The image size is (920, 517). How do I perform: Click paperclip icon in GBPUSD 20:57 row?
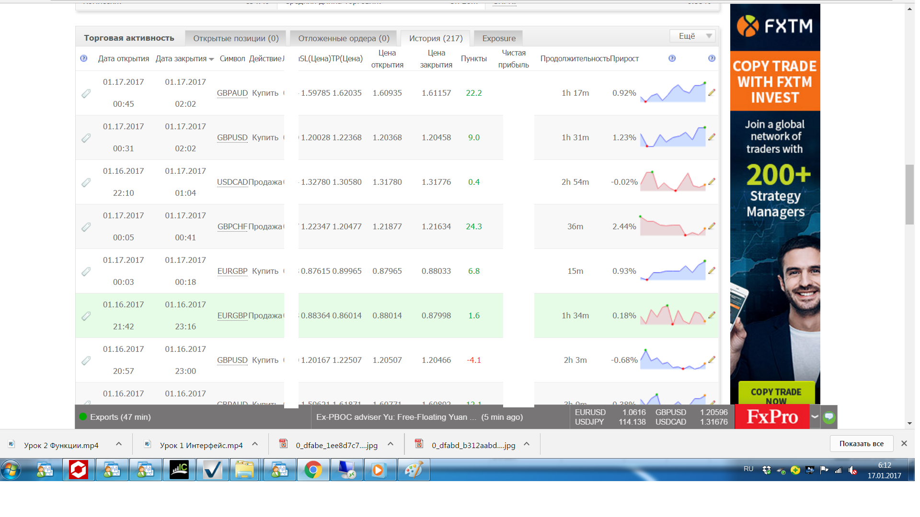86,360
